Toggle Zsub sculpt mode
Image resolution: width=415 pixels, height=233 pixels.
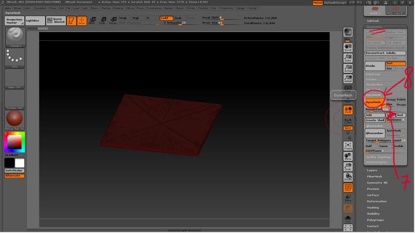click(180, 18)
